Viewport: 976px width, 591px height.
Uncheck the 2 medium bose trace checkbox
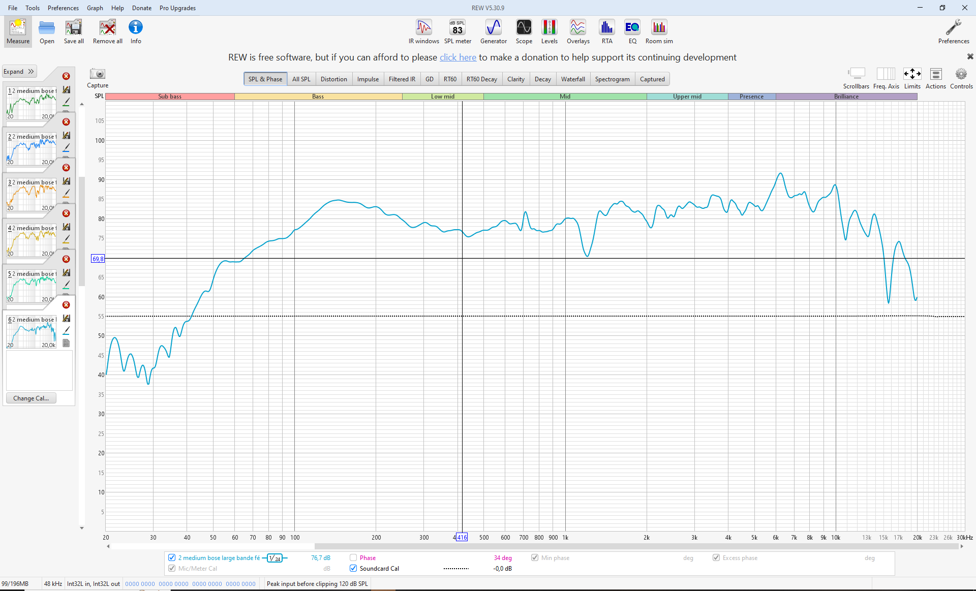172,557
